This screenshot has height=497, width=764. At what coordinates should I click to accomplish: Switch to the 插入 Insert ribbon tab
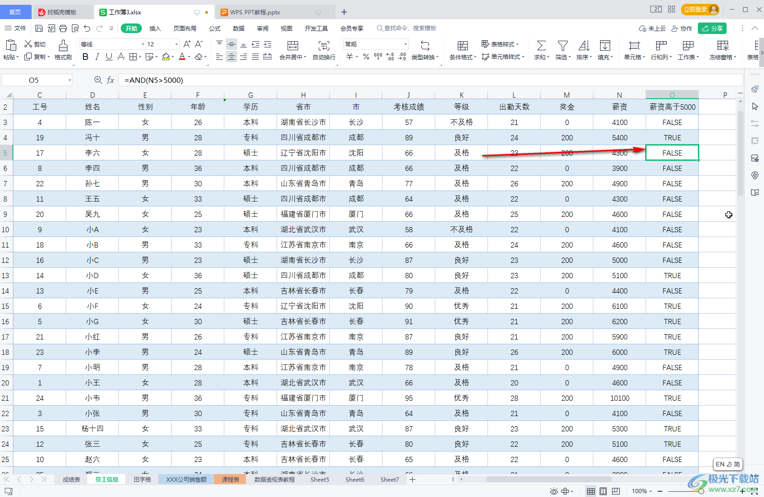[155, 28]
